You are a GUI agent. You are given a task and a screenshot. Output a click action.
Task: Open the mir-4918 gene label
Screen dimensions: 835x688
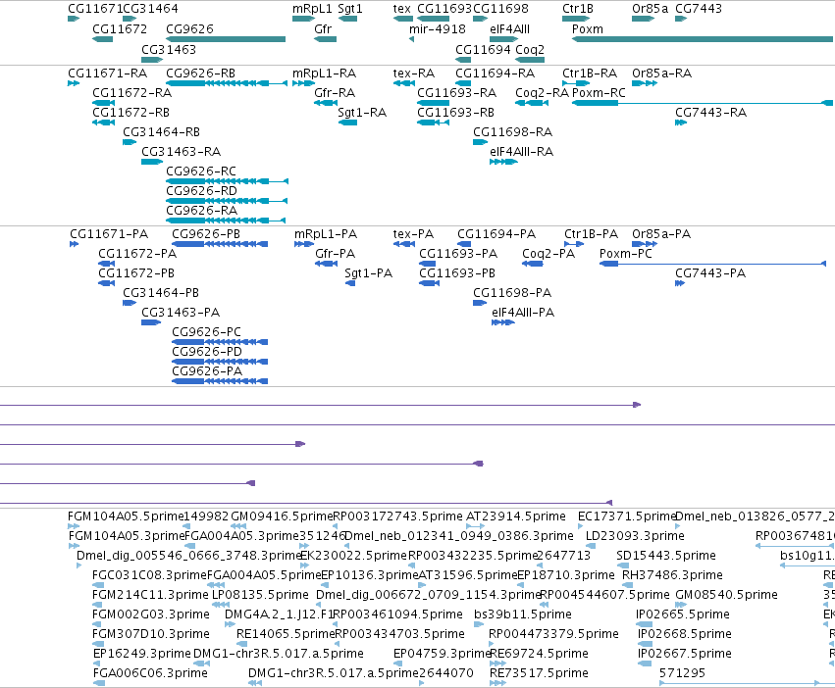coord(438,28)
